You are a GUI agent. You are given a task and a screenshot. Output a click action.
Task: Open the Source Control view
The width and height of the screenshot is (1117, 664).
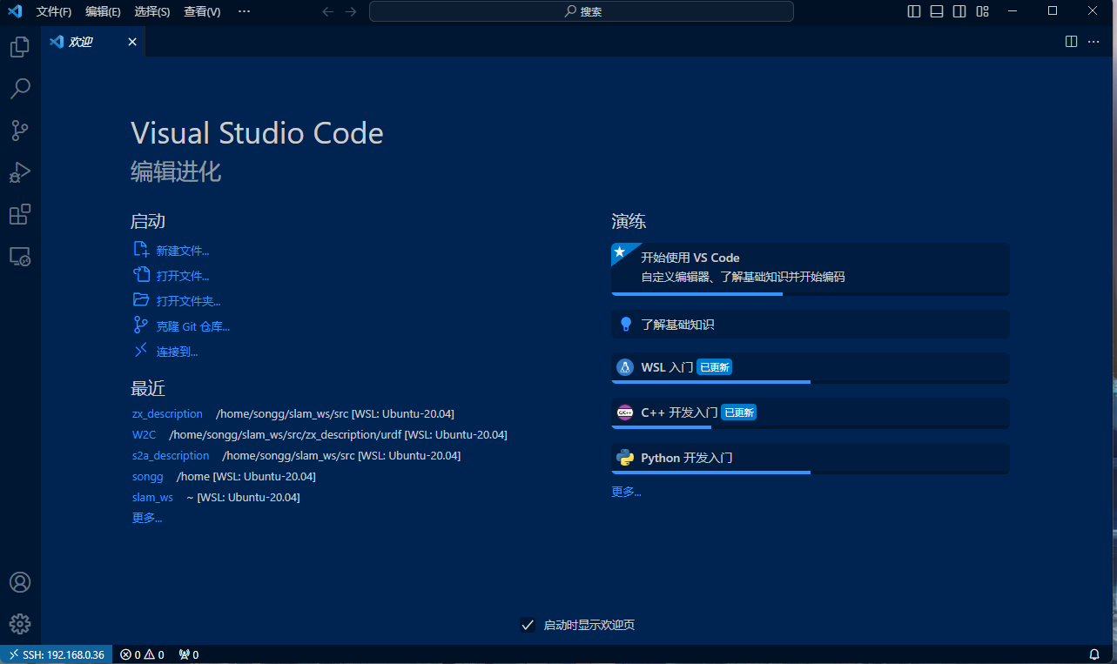pos(19,131)
